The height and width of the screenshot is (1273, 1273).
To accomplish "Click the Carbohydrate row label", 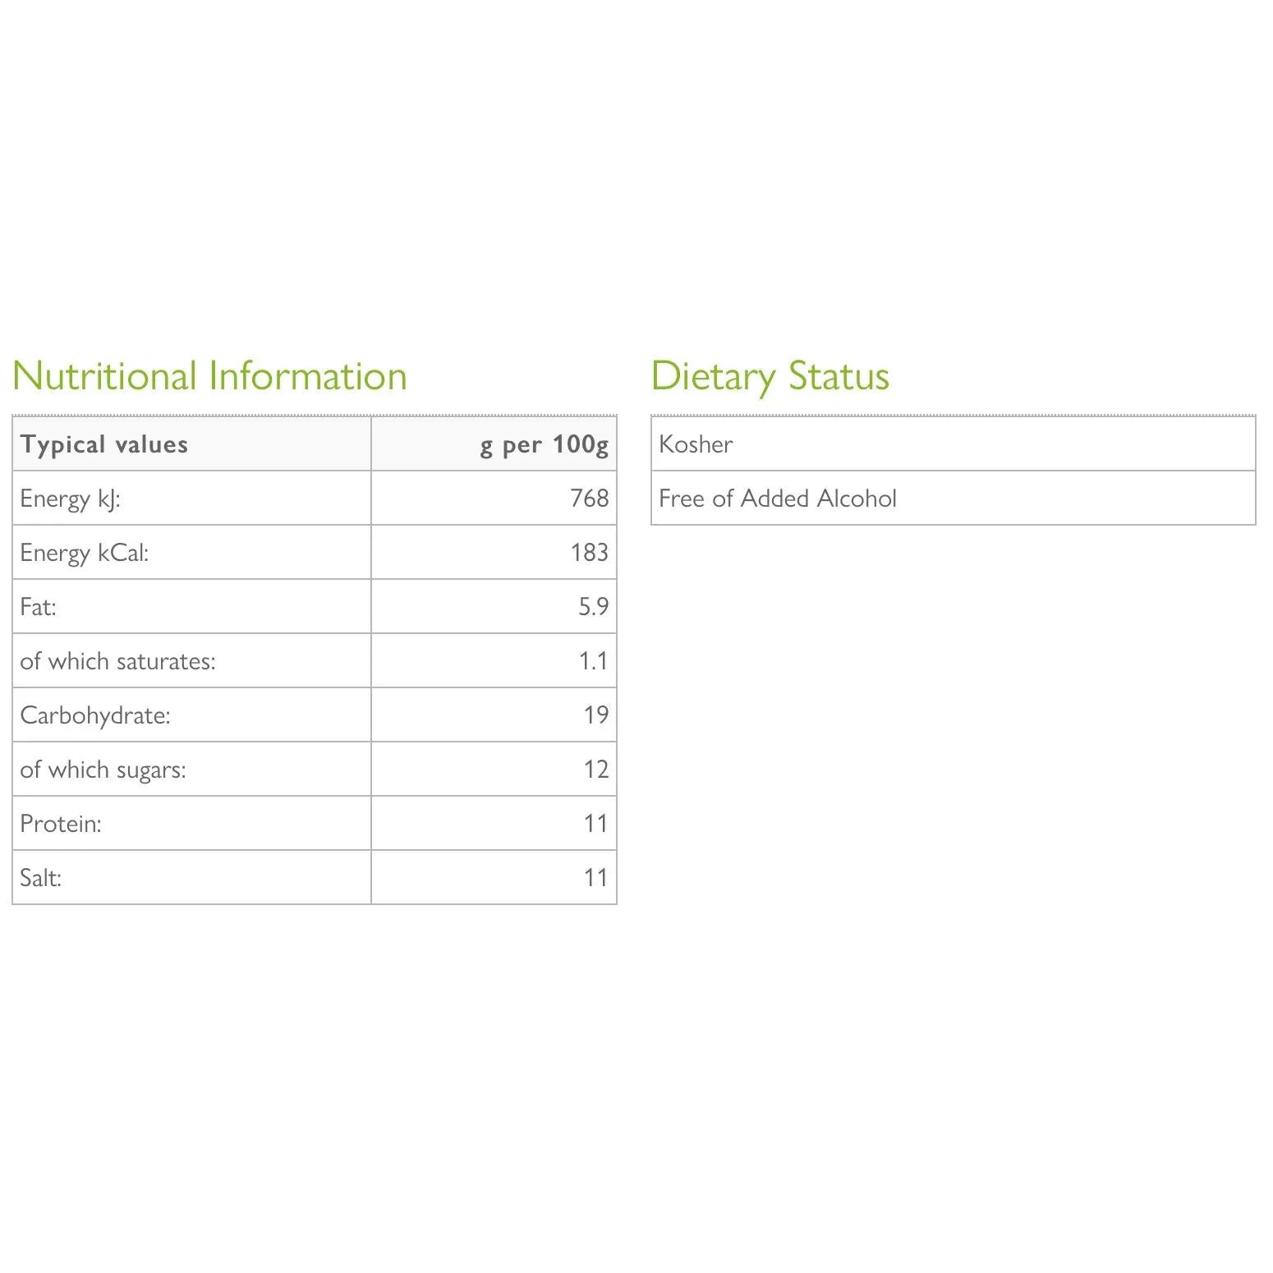I will tap(95, 715).
